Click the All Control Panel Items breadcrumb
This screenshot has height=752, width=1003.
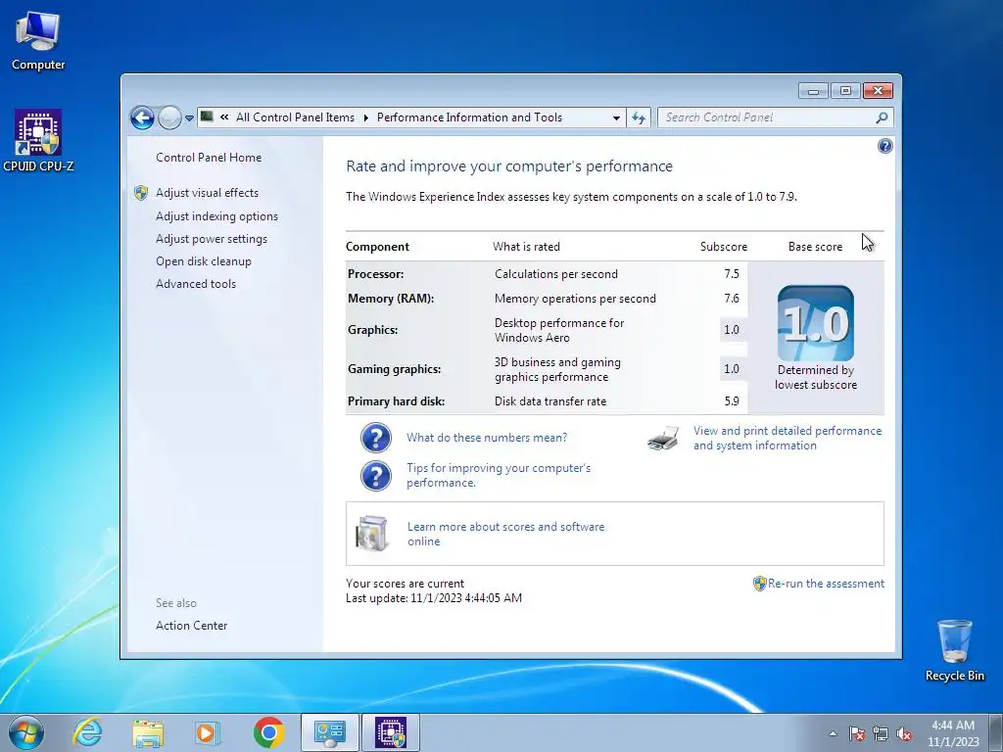295,117
